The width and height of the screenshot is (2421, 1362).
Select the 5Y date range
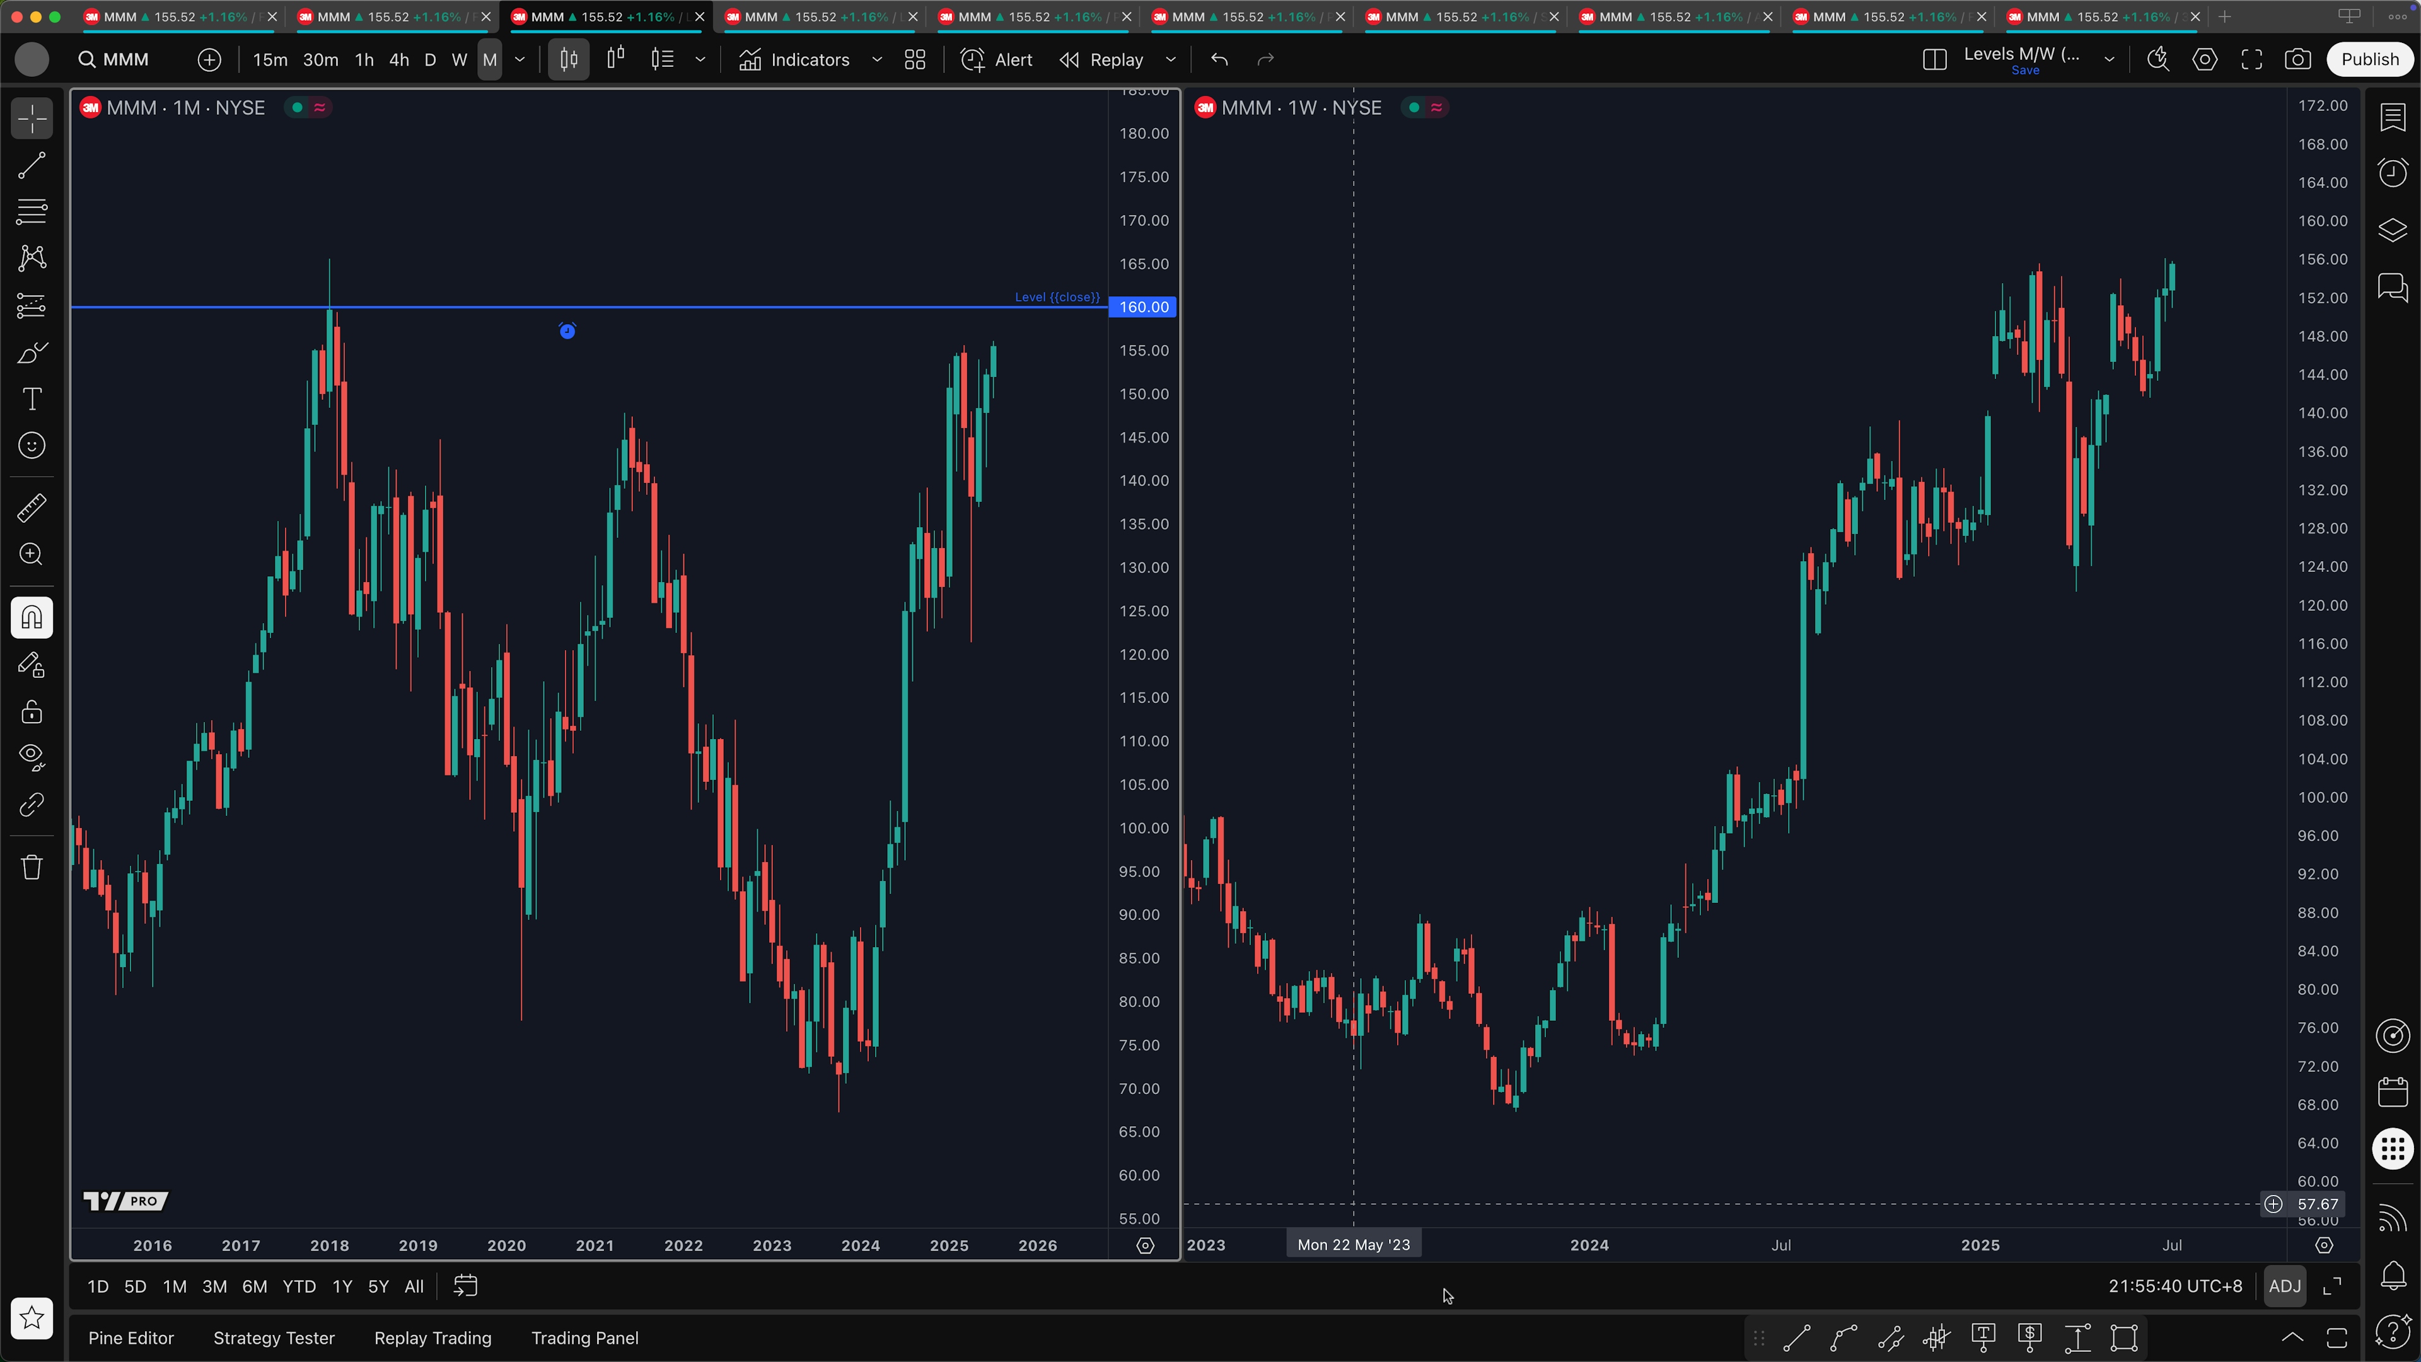pos(378,1287)
